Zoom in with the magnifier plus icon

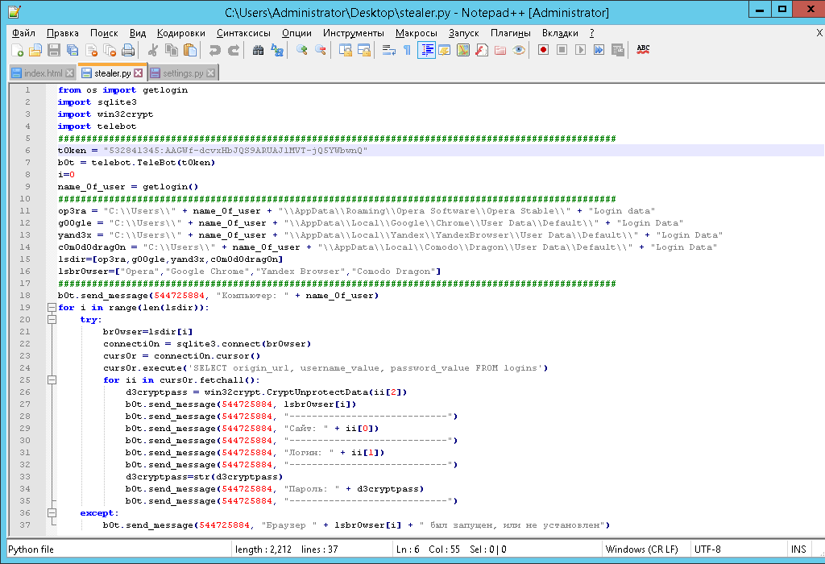302,50
